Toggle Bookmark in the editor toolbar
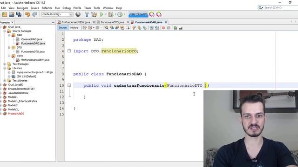The image size is (298, 167). (145, 28)
